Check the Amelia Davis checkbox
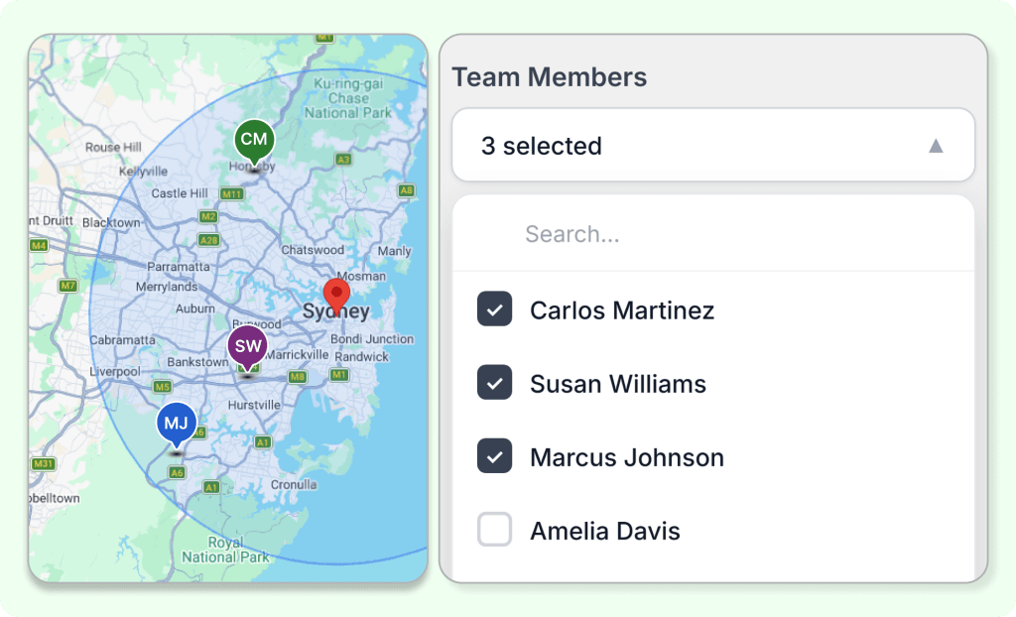This screenshot has height=617, width=1016. point(494,530)
